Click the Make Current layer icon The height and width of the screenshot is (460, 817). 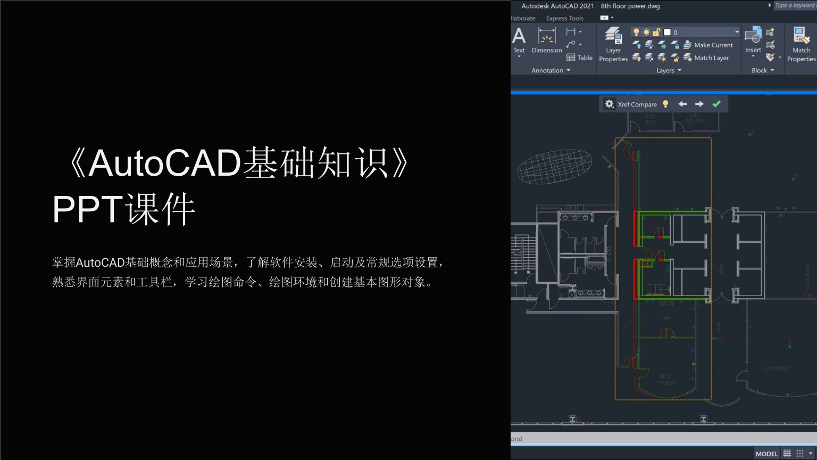coord(687,45)
